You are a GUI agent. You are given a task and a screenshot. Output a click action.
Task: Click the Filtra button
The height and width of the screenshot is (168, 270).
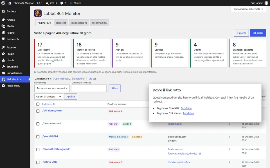(114, 88)
